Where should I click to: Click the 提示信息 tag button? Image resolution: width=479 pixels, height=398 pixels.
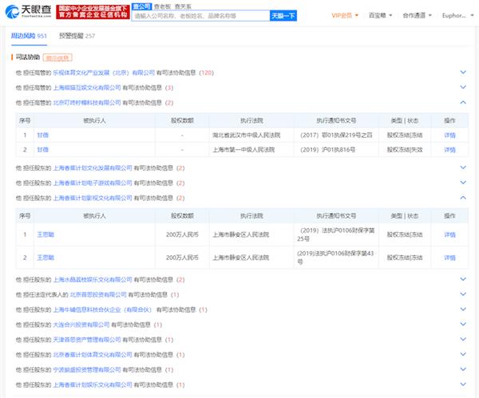coord(57,58)
